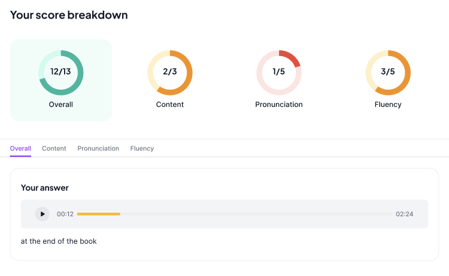Select the Pronunciation tab
449x276 pixels.
click(x=98, y=148)
